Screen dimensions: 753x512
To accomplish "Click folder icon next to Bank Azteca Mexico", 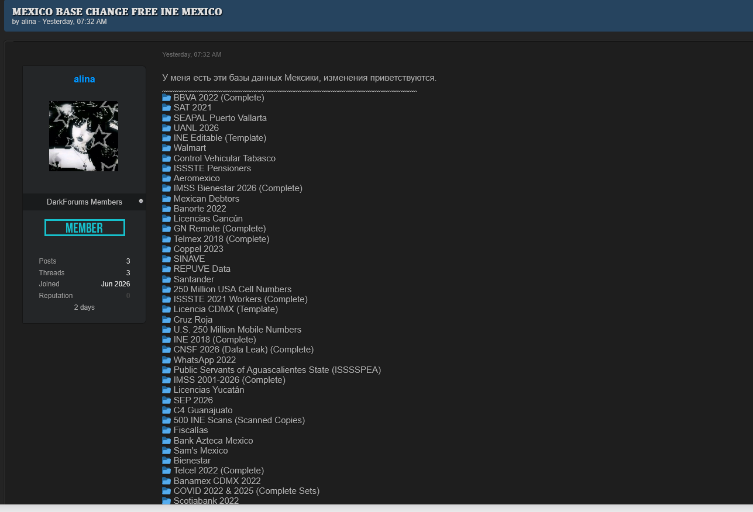I will 167,440.
